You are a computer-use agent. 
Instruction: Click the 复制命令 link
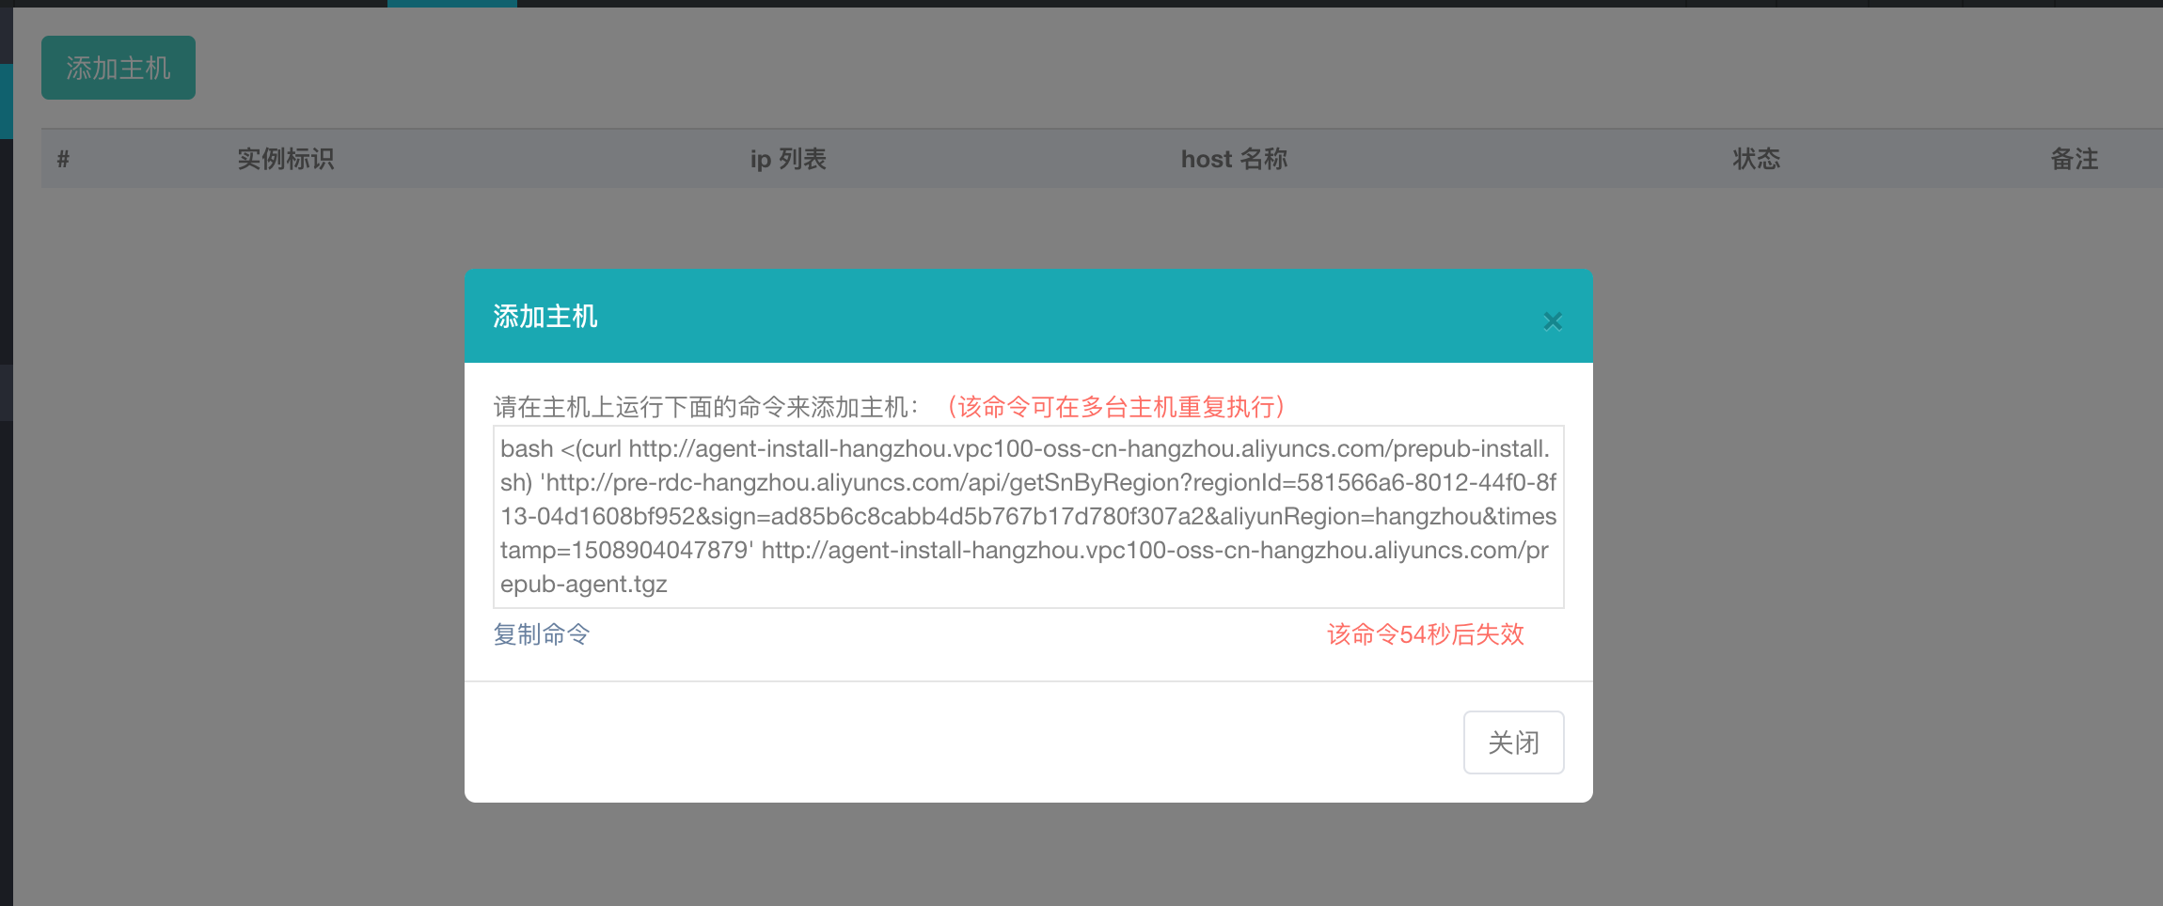[542, 634]
